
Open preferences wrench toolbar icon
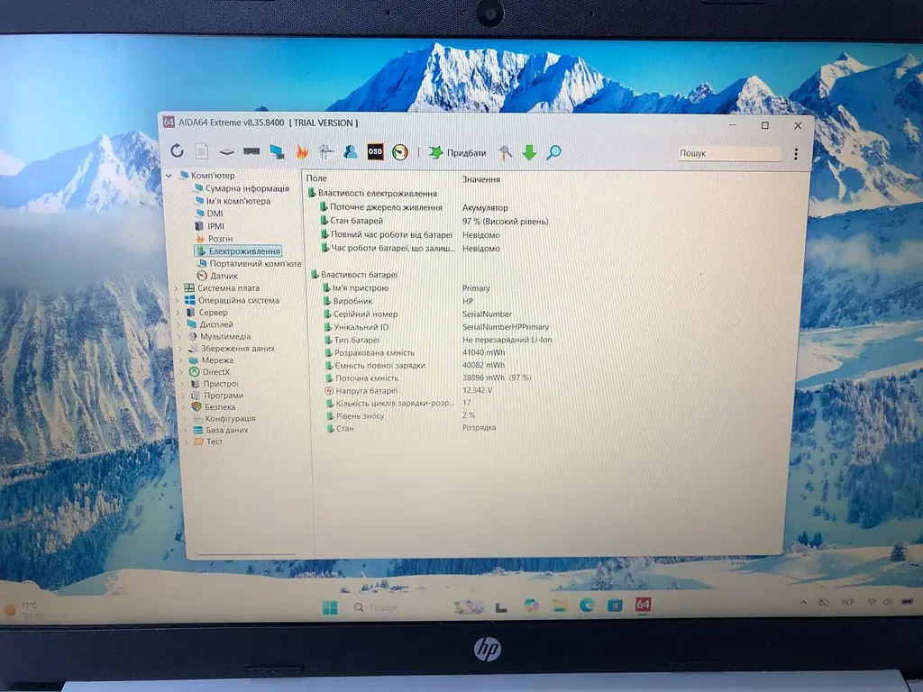506,153
